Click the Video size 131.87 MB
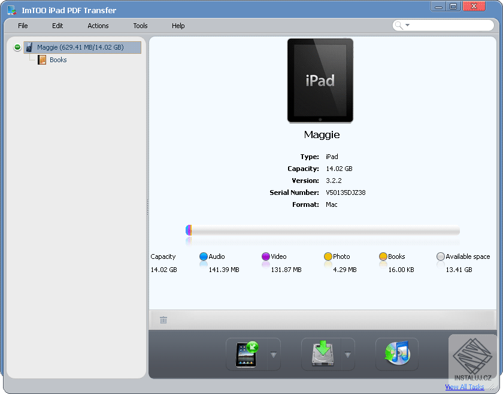This screenshot has height=394, width=503. (286, 270)
